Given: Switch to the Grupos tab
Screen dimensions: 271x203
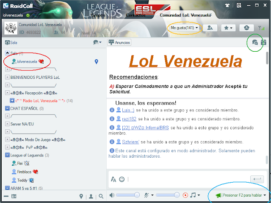Looking at the screenshot, I should click(98, 15).
